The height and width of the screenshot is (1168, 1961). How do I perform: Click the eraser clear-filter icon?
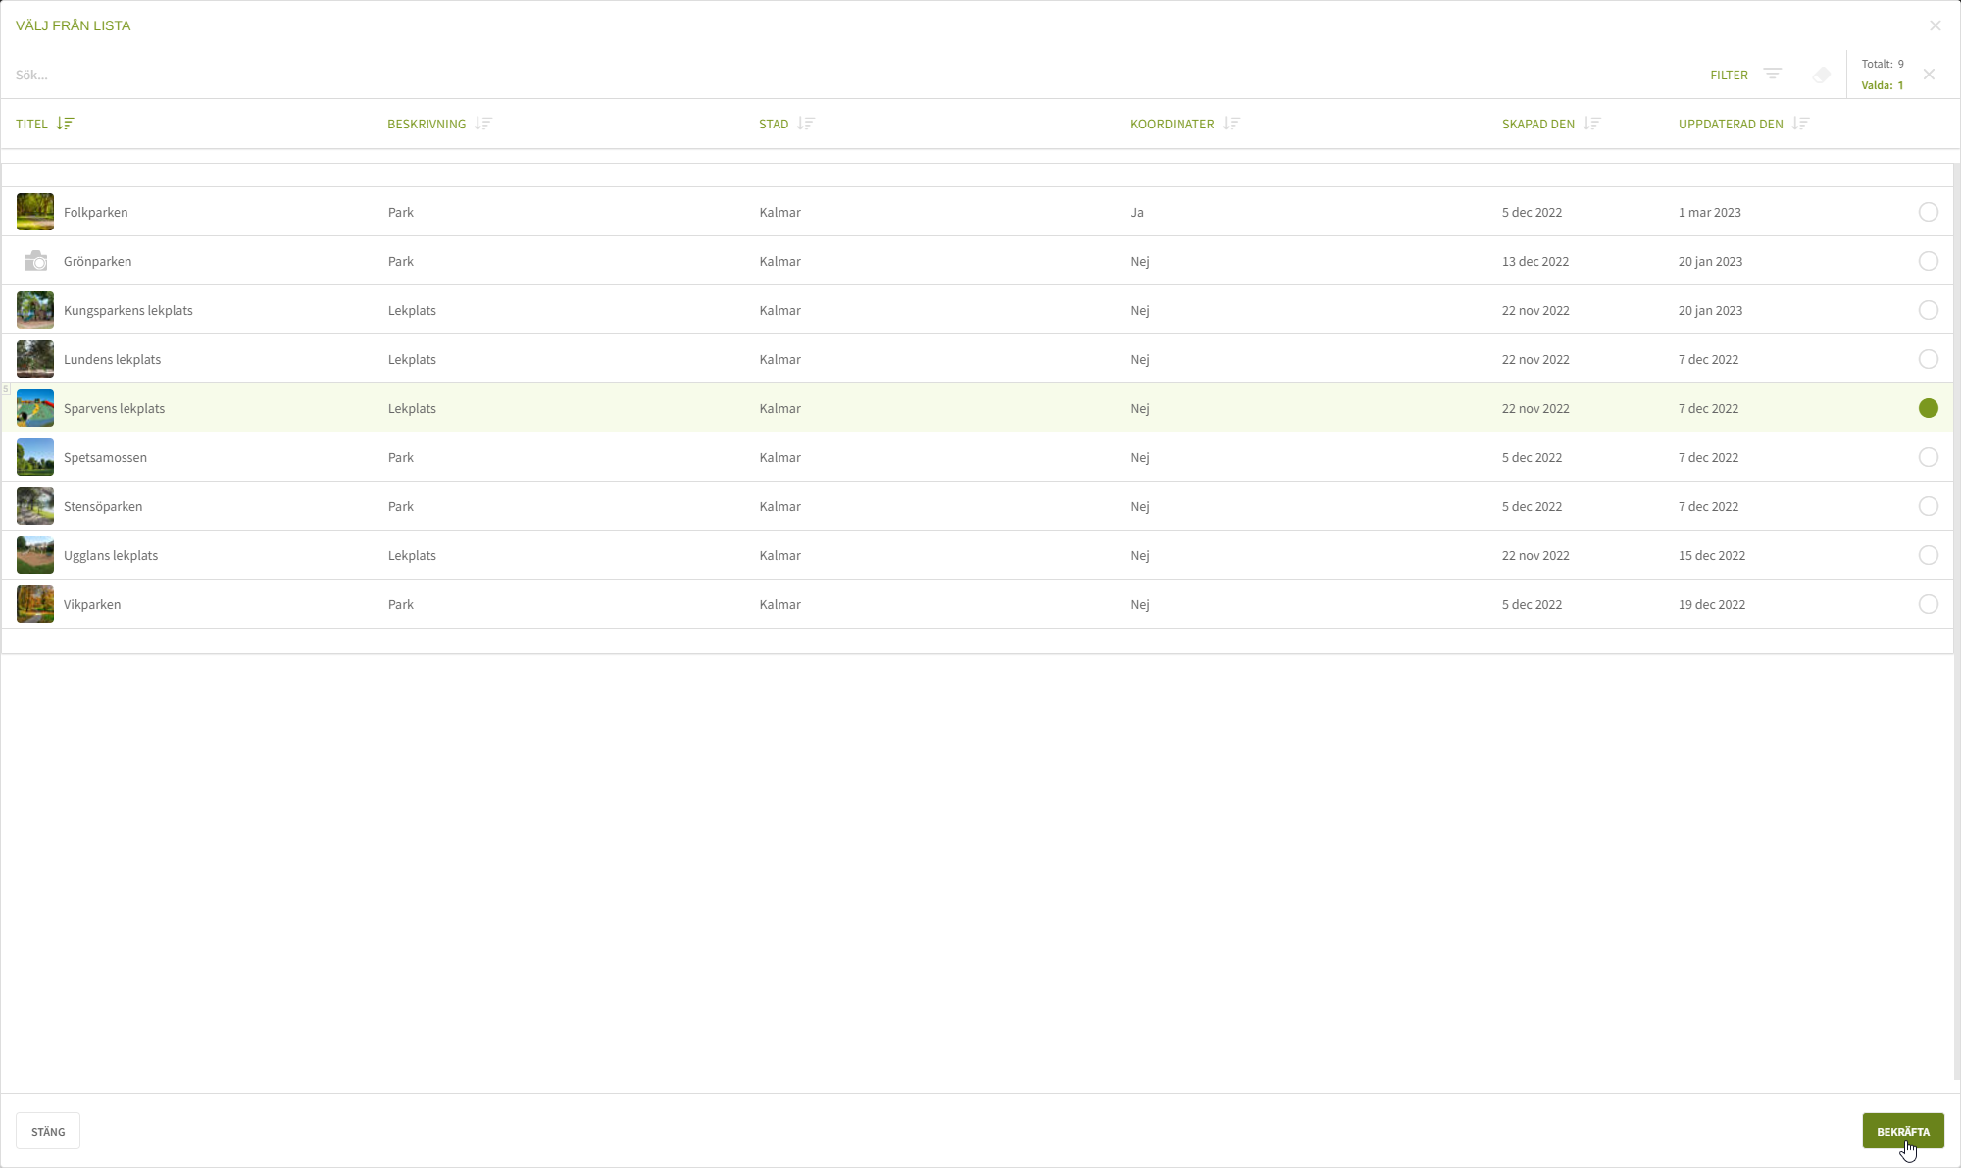pos(1822,76)
